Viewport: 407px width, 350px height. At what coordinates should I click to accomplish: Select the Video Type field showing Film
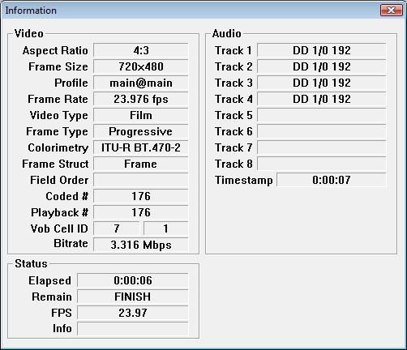pos(141,115)
